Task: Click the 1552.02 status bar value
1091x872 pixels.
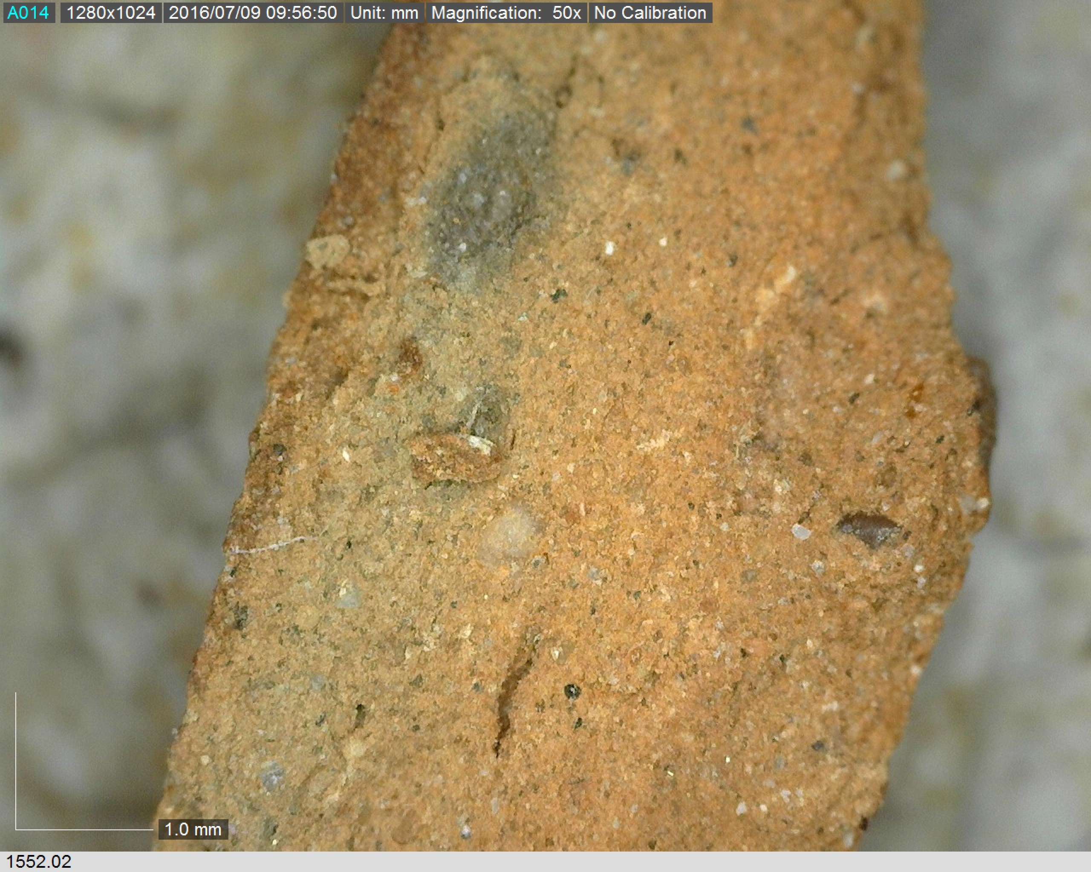Action: coord(38,861)
